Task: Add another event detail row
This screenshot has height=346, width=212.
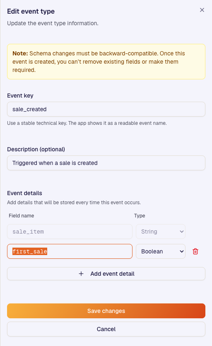Action: point(106,274)
